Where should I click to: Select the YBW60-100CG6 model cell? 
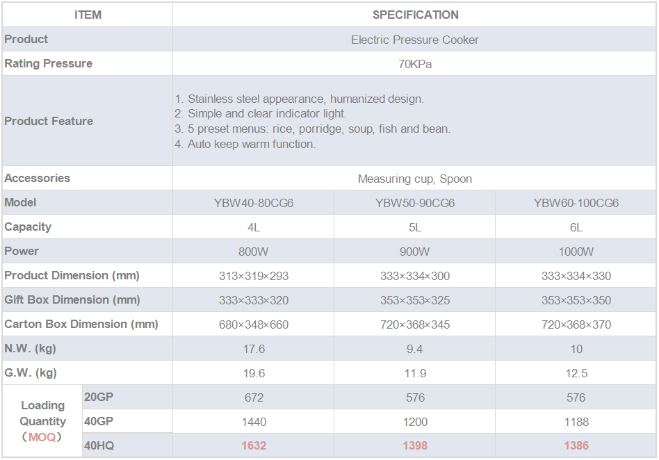click(x=576, y=203)
